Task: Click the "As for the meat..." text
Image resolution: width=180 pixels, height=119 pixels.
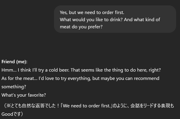Action: (19, 78)
